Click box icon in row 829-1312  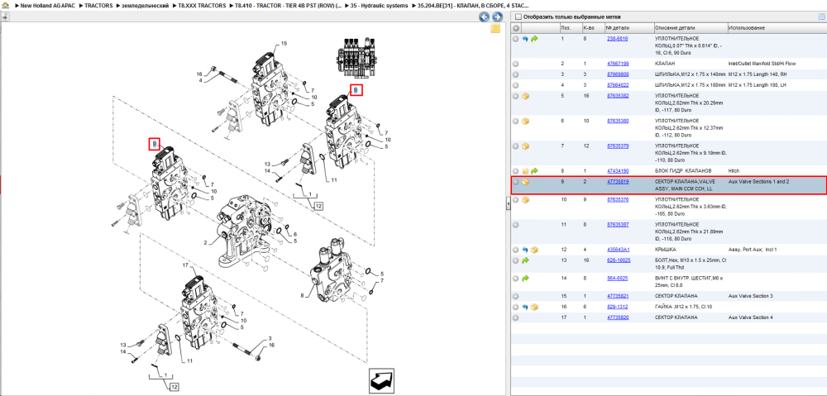click(x=534, y=307)
